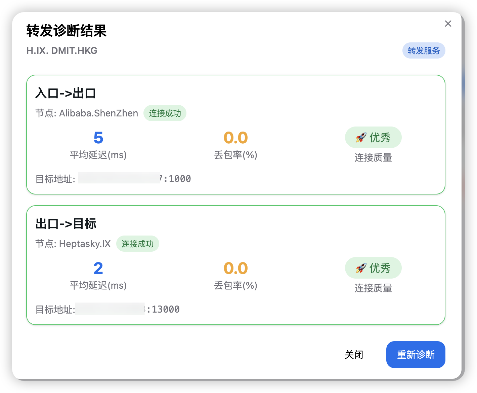Click packet loss 0.0 in 入口->出口 card
The width and height of the screenshot is (477, 393).
235,138
